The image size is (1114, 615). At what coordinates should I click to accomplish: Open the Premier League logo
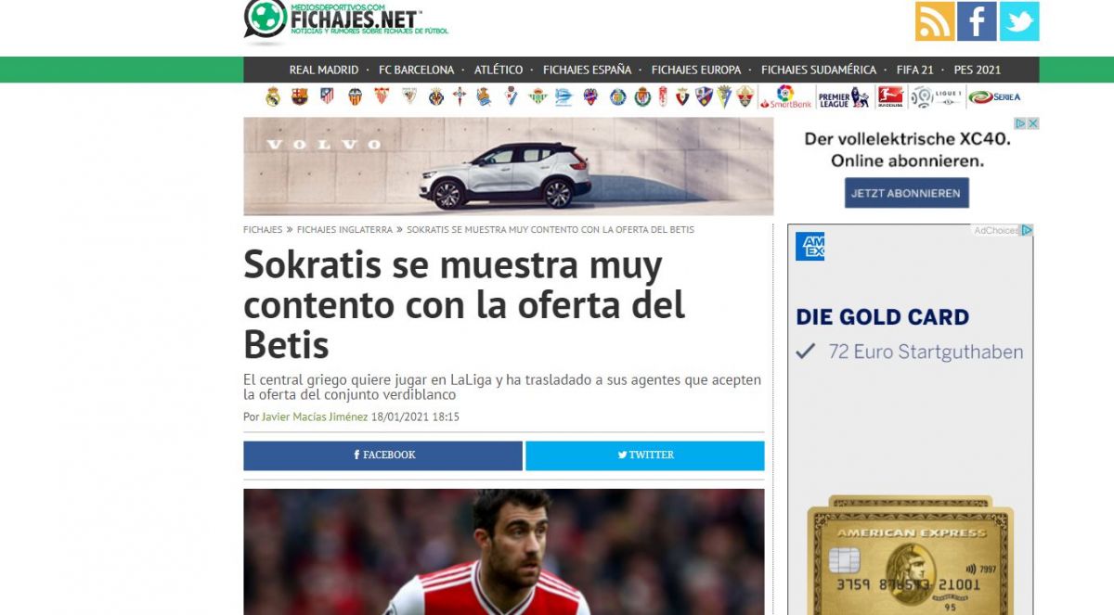coord(844,96)
